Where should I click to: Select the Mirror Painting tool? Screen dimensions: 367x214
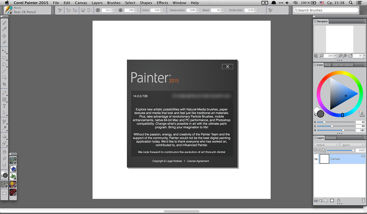point(4,137)
